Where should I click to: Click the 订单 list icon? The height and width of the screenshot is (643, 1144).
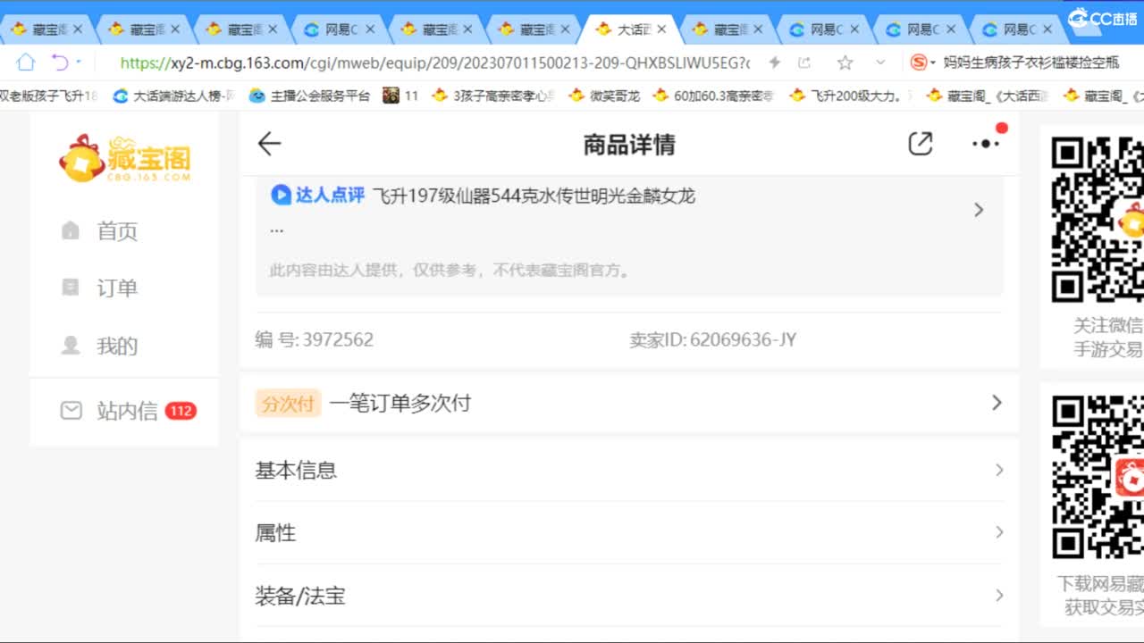(x=71, y=288)
